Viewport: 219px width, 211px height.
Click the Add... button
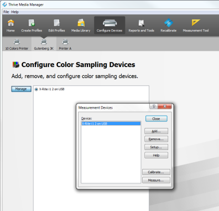point(156,131)
